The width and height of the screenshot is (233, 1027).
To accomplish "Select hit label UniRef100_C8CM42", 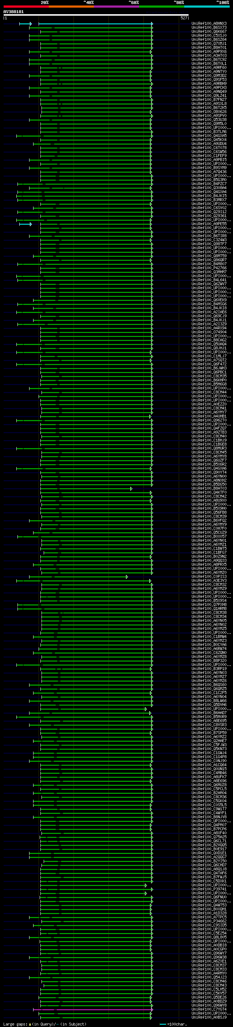I will coord(209,497).
